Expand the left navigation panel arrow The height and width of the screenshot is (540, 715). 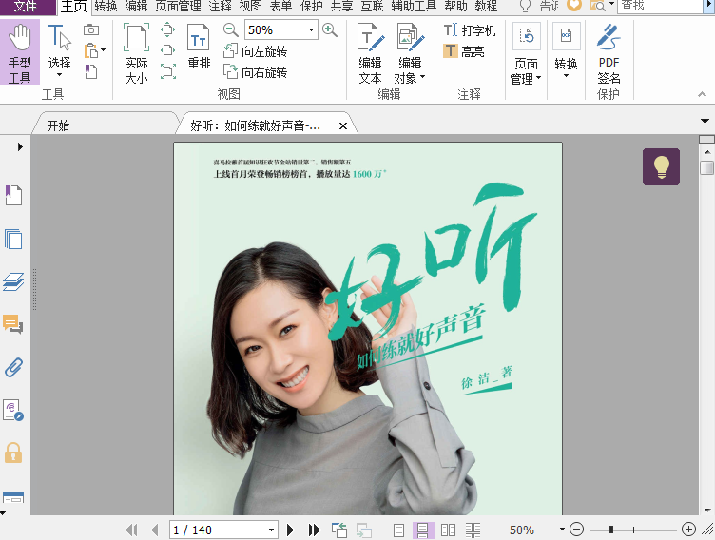pyautogui.click(x=20, y=146)
